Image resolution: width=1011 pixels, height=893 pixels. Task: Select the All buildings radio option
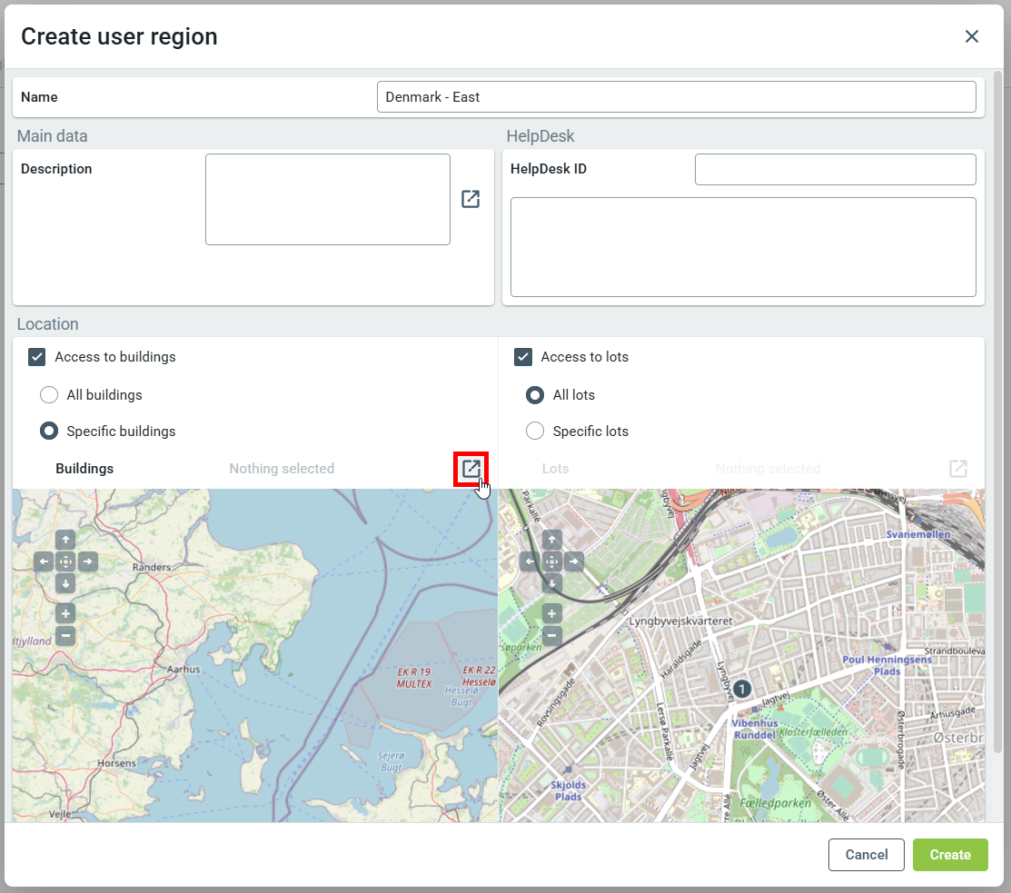click(x=49, y=395)
